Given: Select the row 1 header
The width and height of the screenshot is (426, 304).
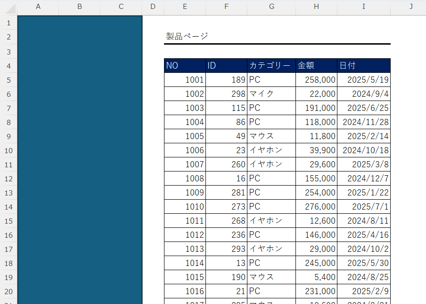Looking at the screenshot, I should pos(8,23).
